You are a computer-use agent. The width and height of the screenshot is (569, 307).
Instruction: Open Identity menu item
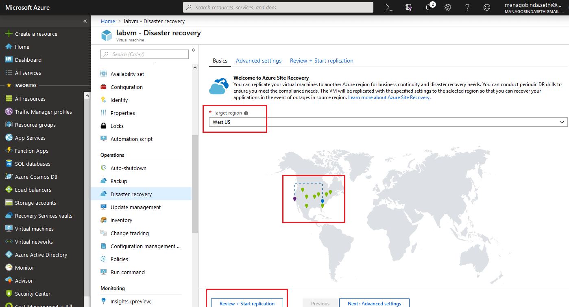[119, 100]
